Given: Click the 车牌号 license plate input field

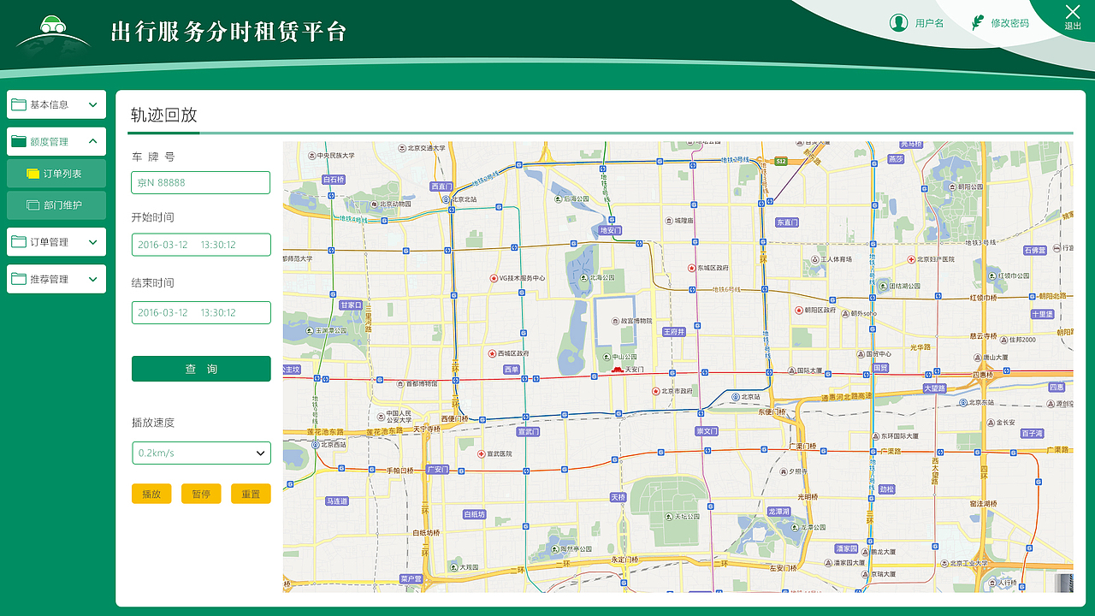Looking at the screenshot, I should tap(201, 182).
